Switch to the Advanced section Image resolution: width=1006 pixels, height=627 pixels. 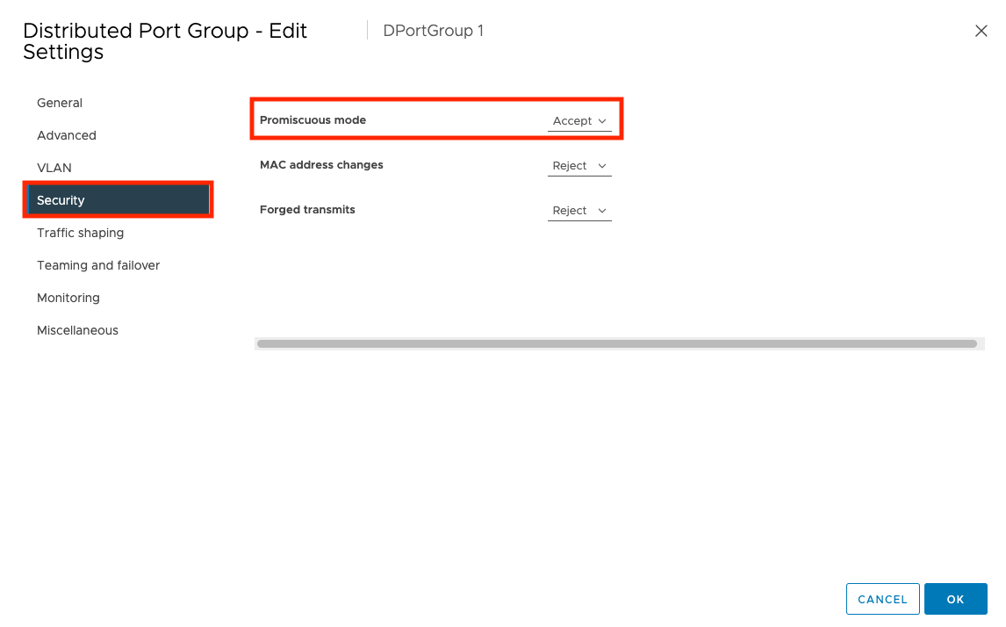pyautogui.click(x=66, y=135)
